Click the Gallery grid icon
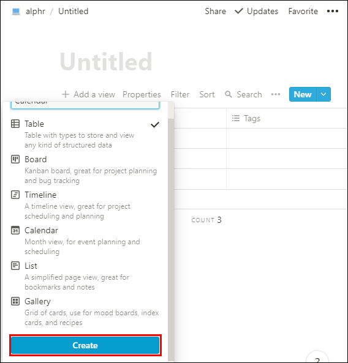Viewport: 348px width, 363px height. click(x=15, y=301)
